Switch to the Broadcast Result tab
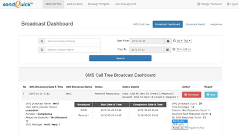The width and height of the screenshot is (239, 134). click(x=195, y=24)
